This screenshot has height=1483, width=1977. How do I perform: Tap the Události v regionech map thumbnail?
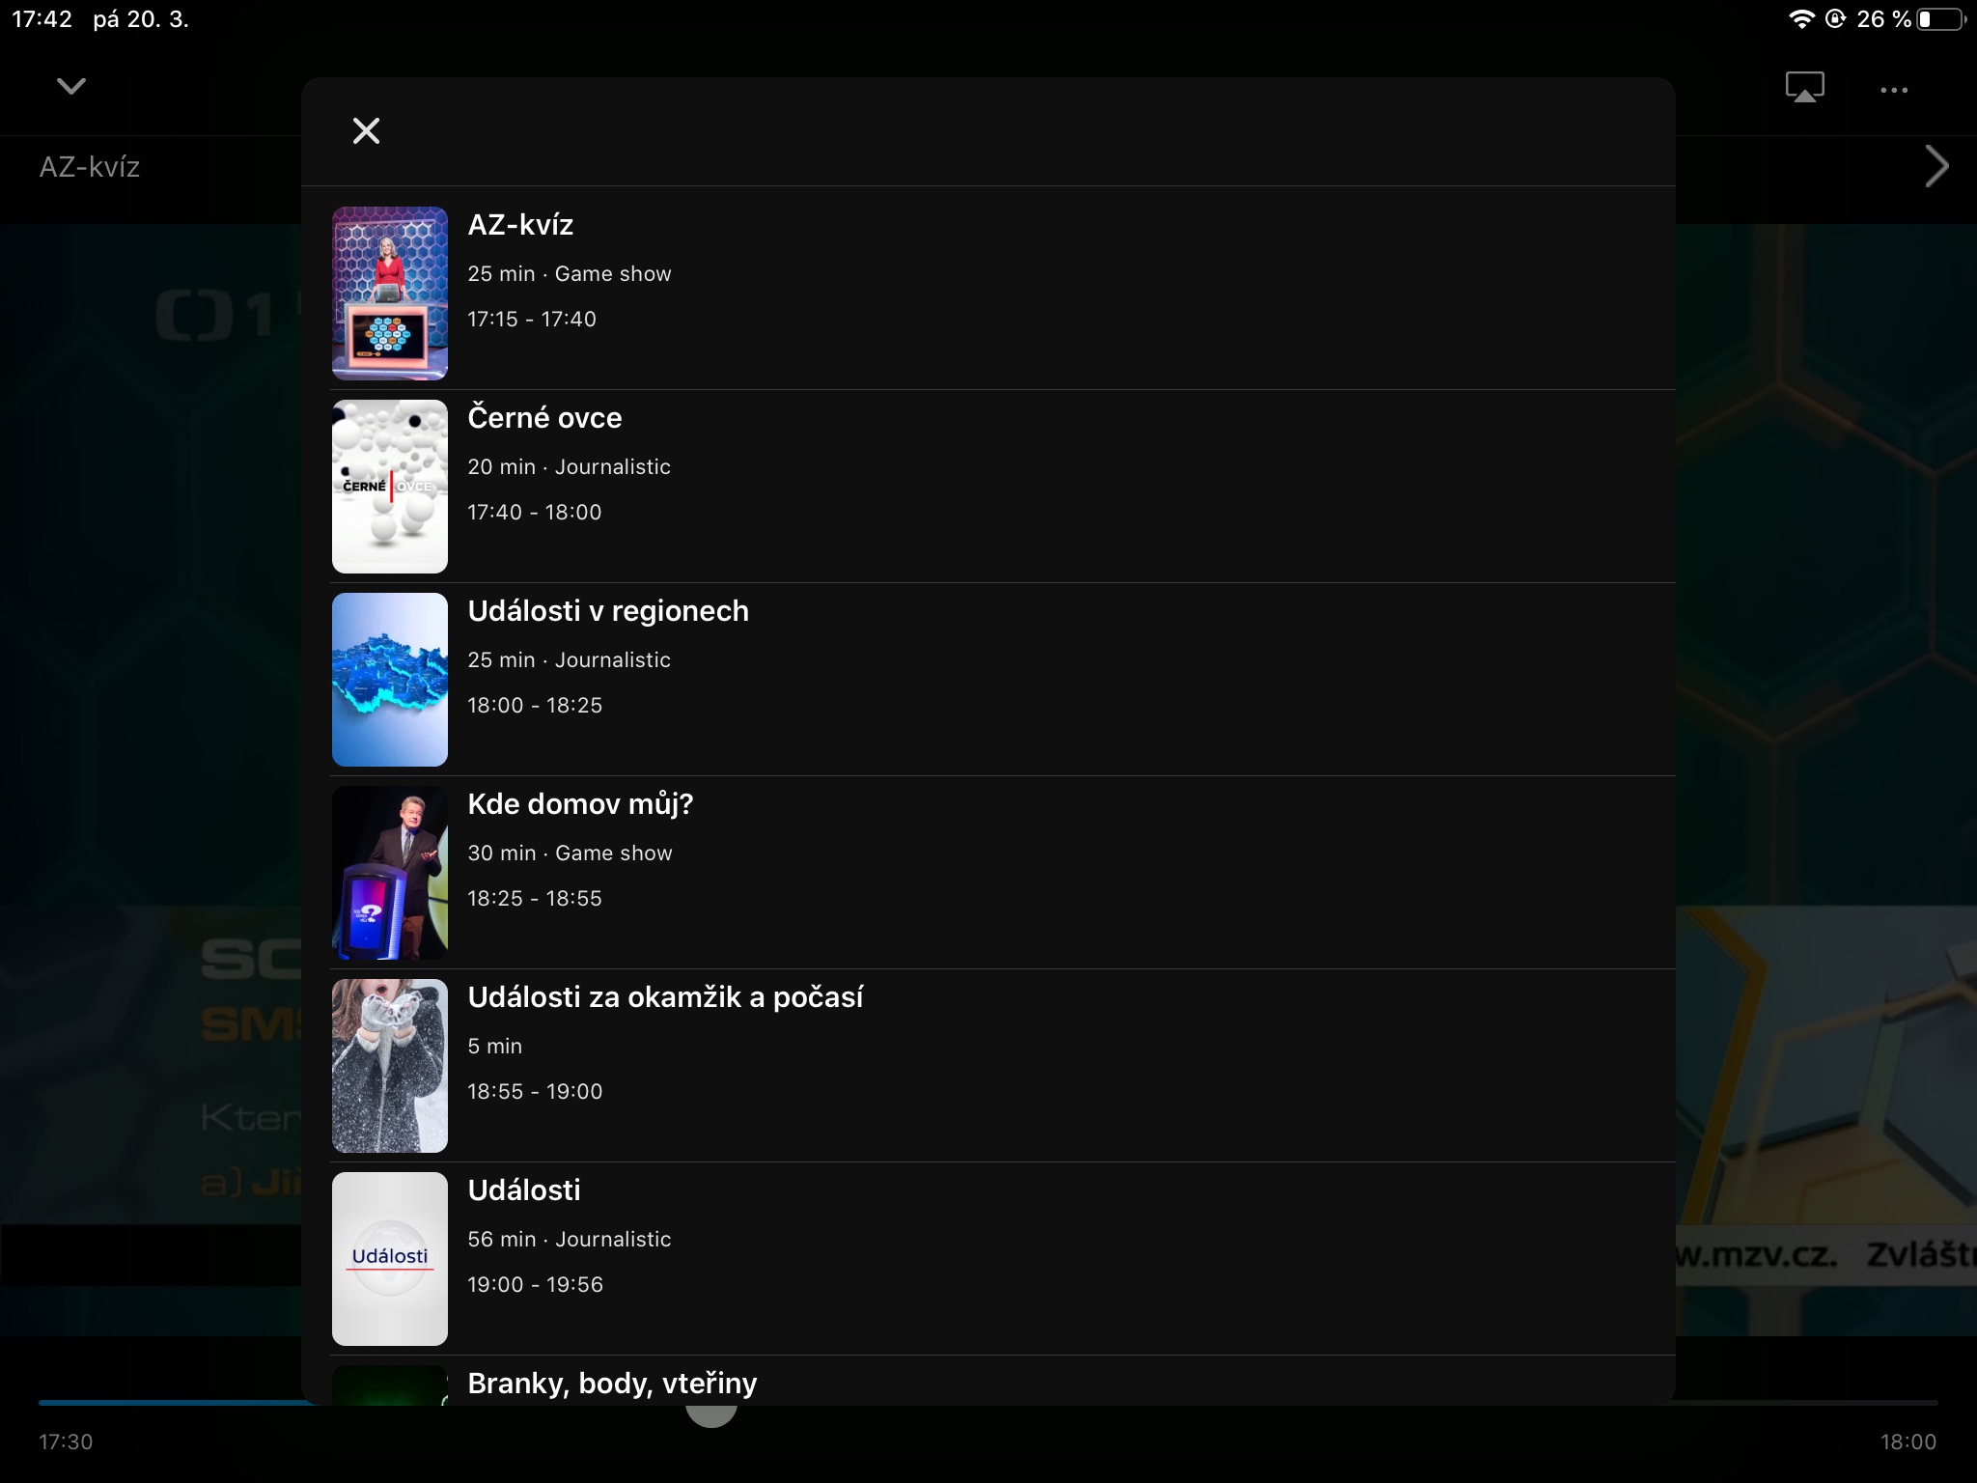pos(389,679)
